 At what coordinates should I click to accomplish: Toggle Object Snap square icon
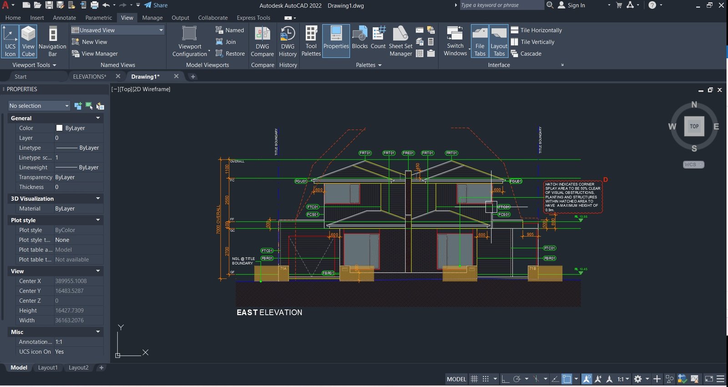click(x=567, y=379)
